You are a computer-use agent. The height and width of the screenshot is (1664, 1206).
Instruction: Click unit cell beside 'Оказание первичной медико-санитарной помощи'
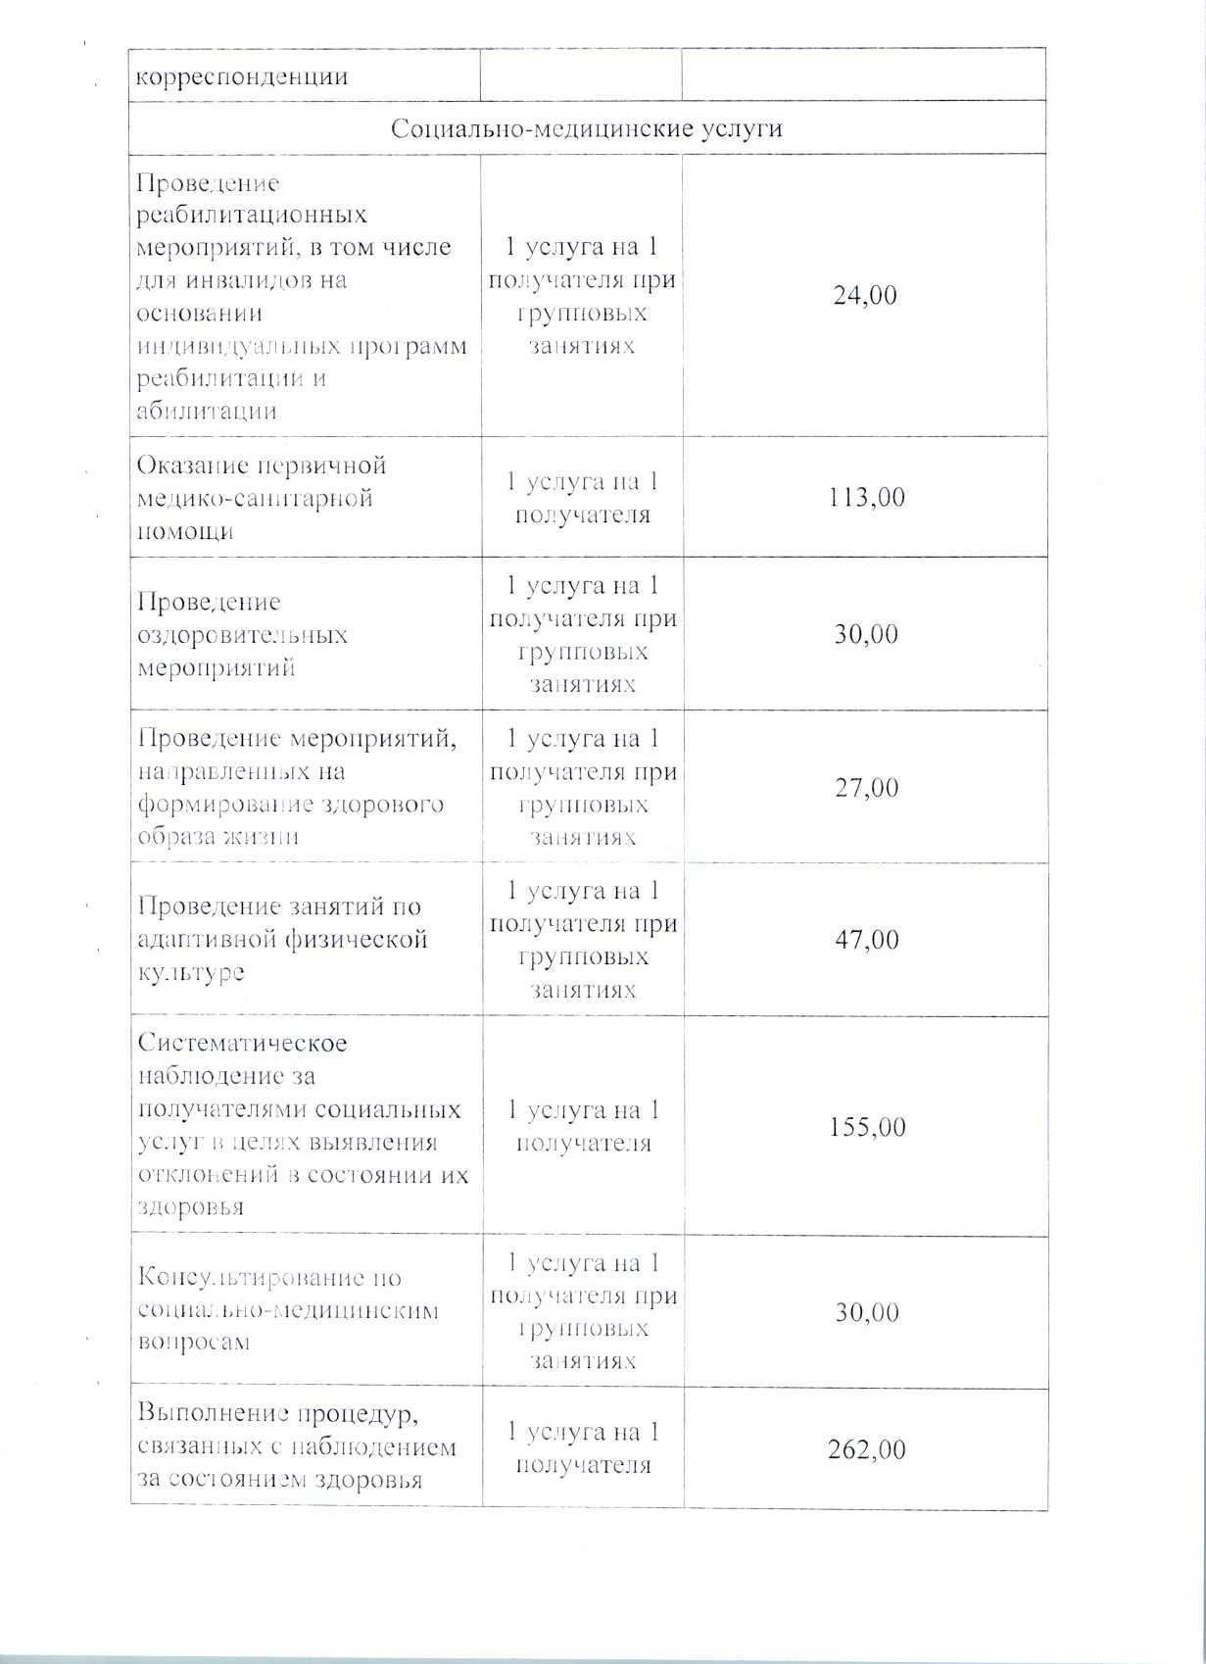point(583,498)
